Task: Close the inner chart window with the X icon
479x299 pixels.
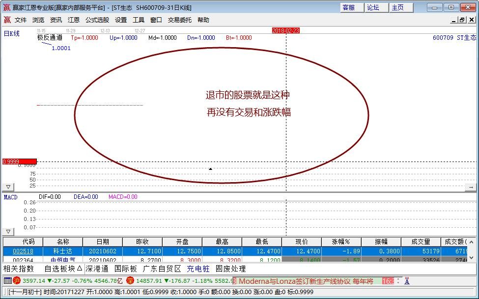Action: 471,20
